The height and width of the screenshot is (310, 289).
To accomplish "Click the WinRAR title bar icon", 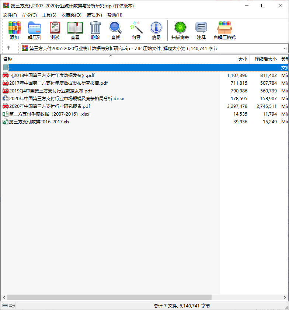I will pos(6,6).
